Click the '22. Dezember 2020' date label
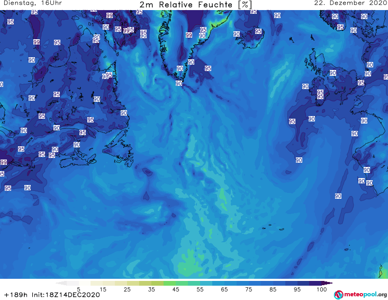The height and width of the screenshot is (300, 388). (351, 3)
